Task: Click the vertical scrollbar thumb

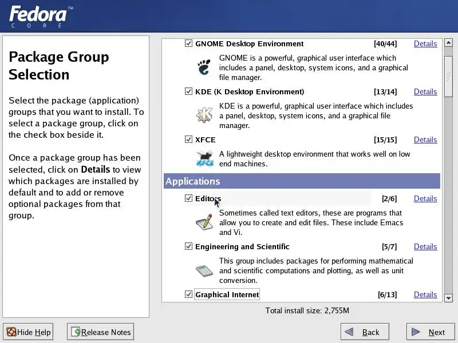Action: [448, 77]
